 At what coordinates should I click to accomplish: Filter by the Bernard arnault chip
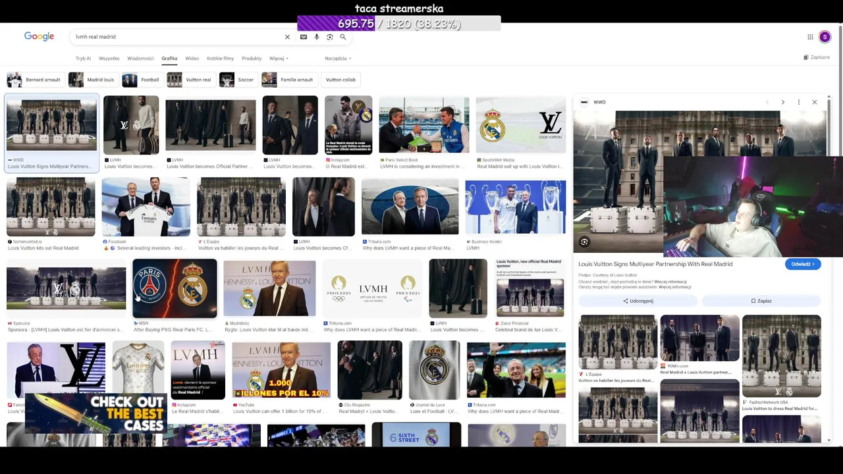click(x=35, y=80)
